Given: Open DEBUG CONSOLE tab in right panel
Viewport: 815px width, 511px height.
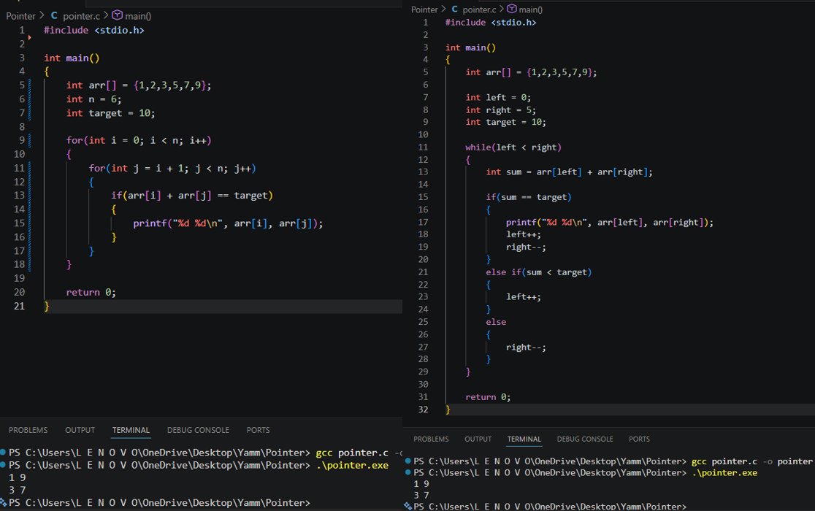Looking at the screenshot, I should point(585,439).
